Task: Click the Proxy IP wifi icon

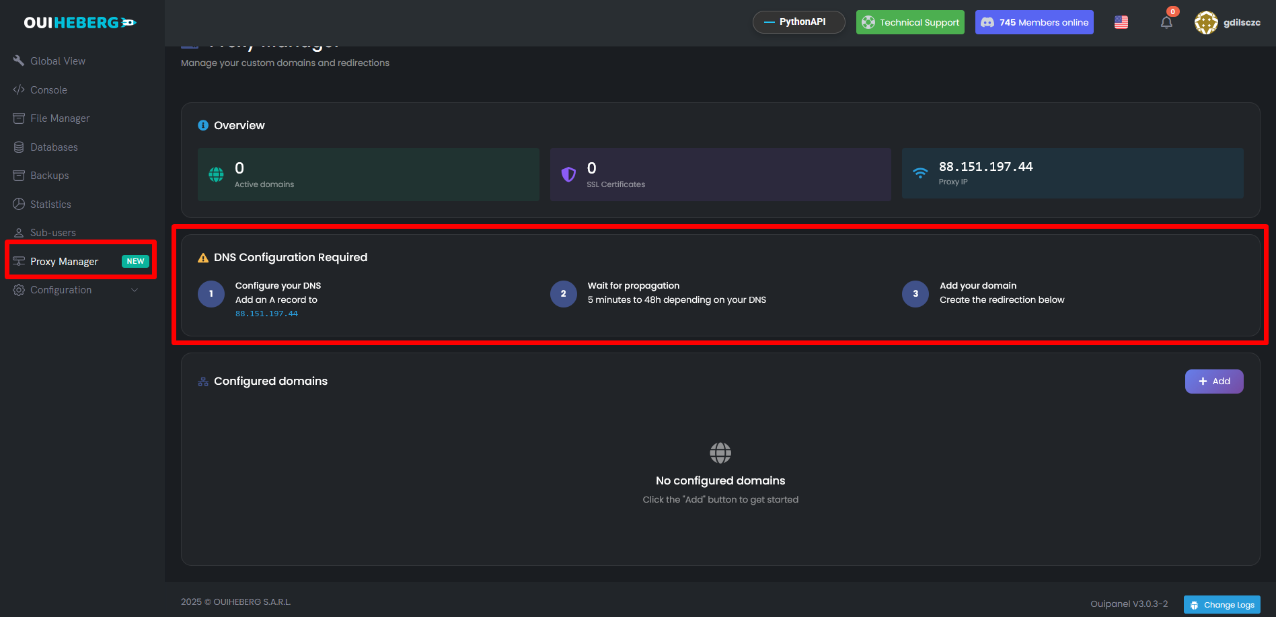Action: tap(920, 173)
